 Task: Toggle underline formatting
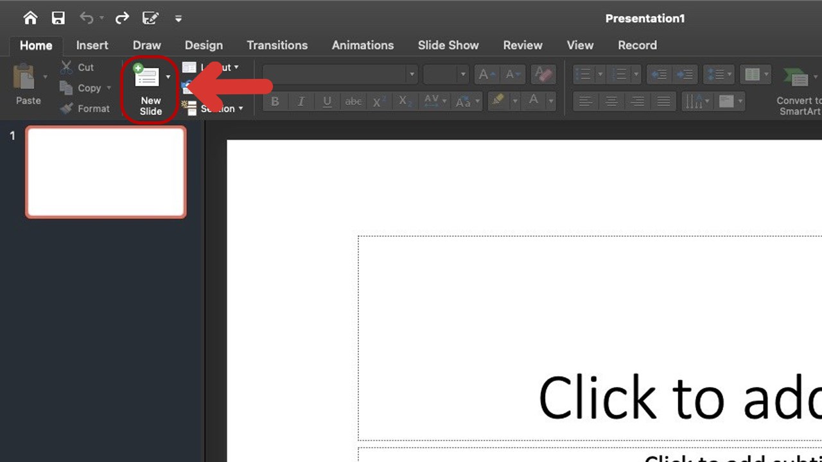tap(327, 101)
